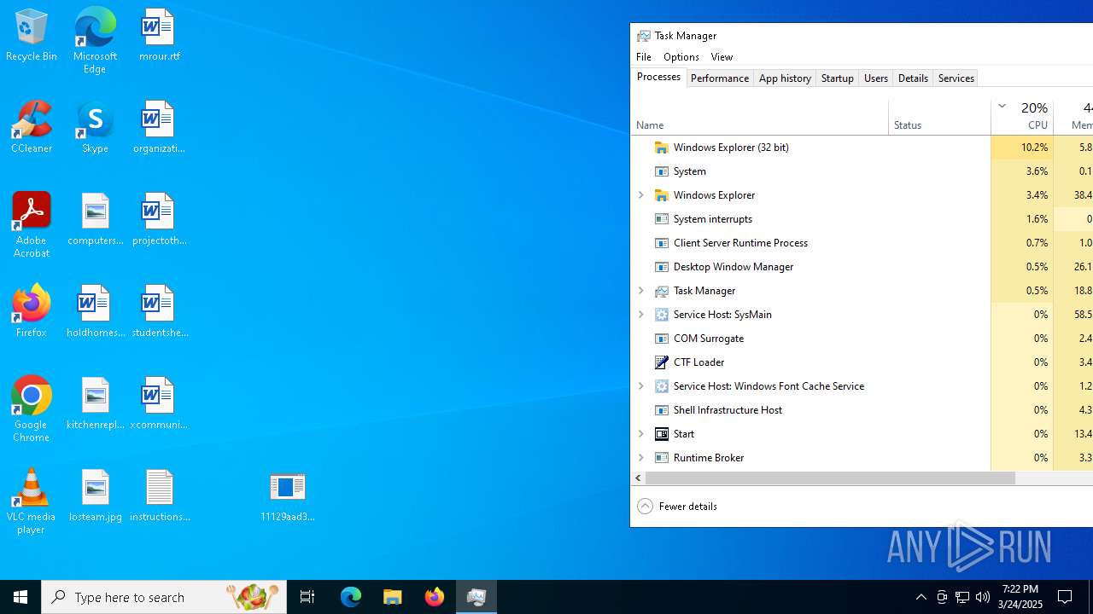Open the Options menu in Task Manager
The image size is (1093, 614).
click(681, 57)
